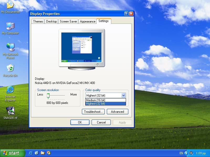The image size is (210, 157).
Task: Click the system tray icon beside the clock
Action: [x=191, y=153]
